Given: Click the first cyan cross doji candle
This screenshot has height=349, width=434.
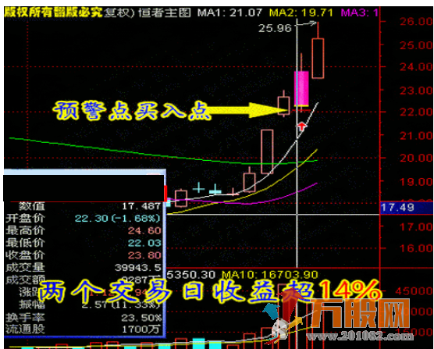Looking at the screenshot, I should pyautogui.click(x=198, y=188).
